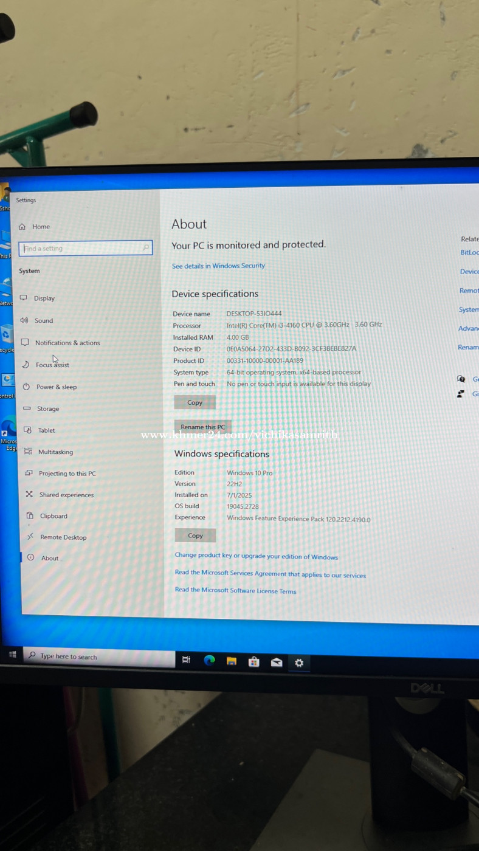Click Tablet settings icon
Image resolution: width=479 pixels, height=851 pixels.
(27, 430)
